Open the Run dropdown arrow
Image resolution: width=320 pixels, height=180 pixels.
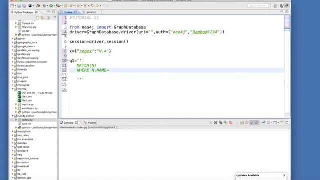point(54,6)
